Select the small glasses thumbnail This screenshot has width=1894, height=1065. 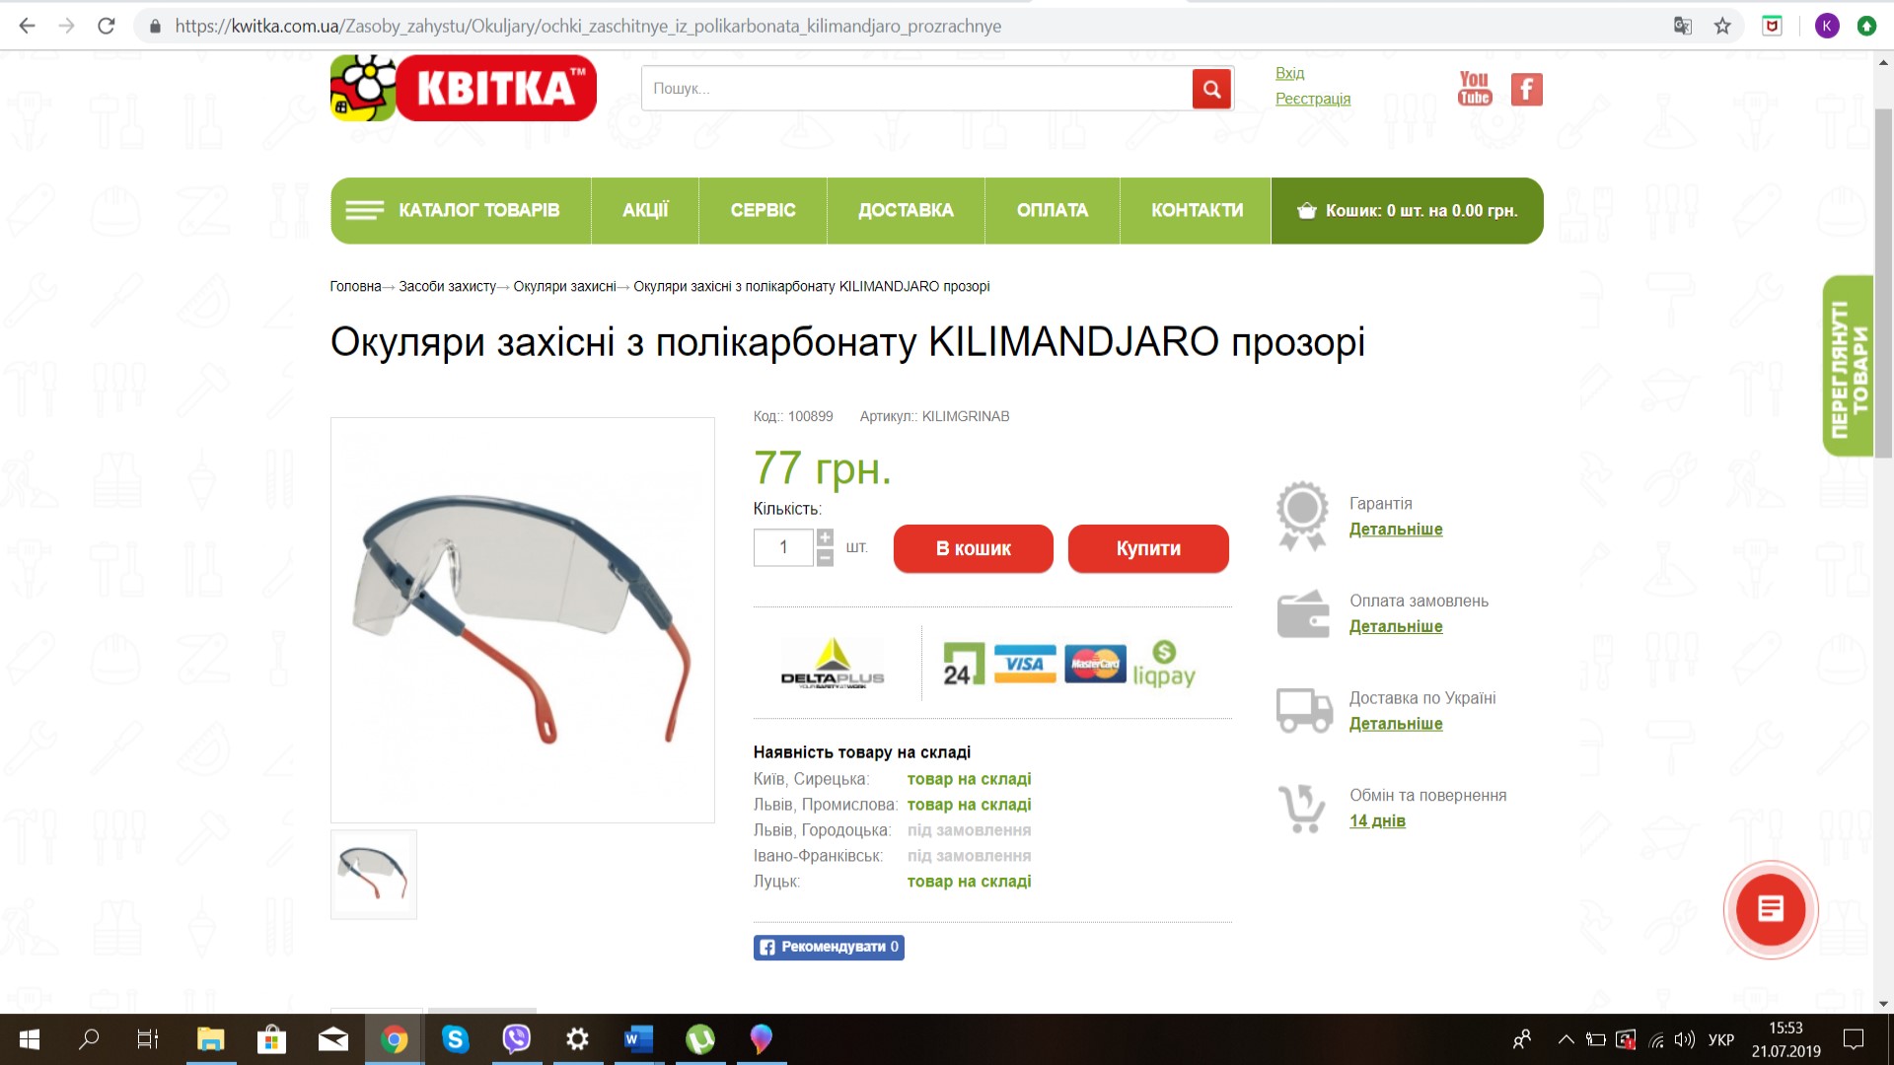click(x=374, y=875)
